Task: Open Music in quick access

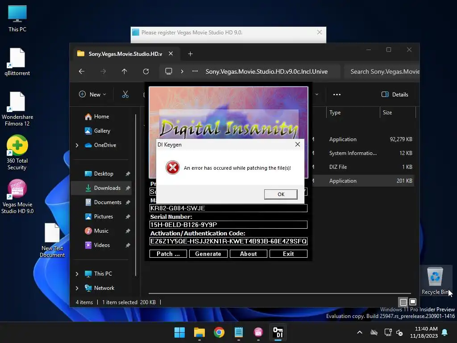Action: (101, 231)
